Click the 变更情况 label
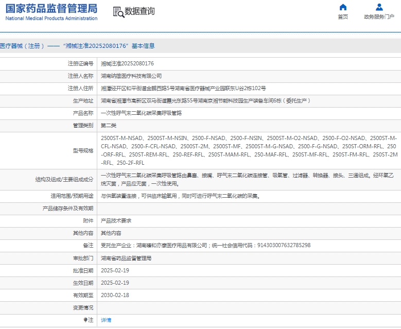This screenshot has width=401, height=329. (x=83, y=307)
